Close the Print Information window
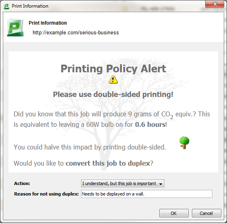 point(215,4)
